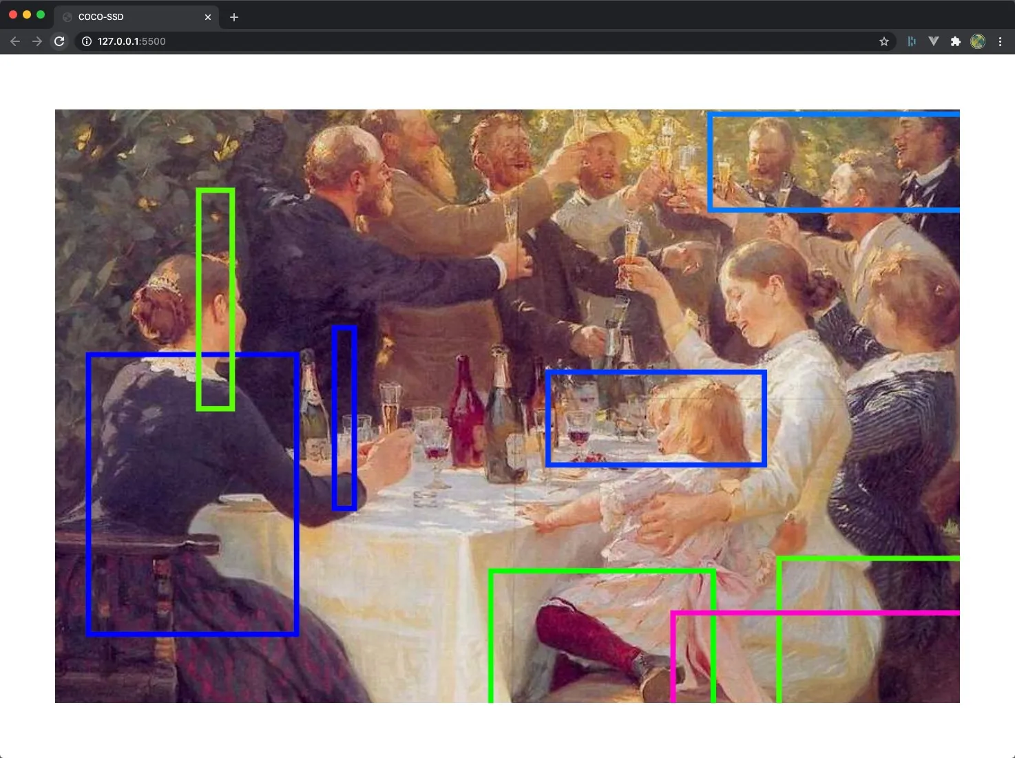This screenshot has width=1015, height=758.
Task: Open the Extensions puzzle piece menu
Action: [x=955, y=41]
